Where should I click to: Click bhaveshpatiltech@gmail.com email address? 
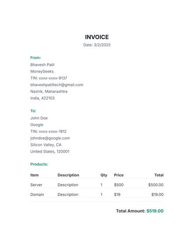57,85
